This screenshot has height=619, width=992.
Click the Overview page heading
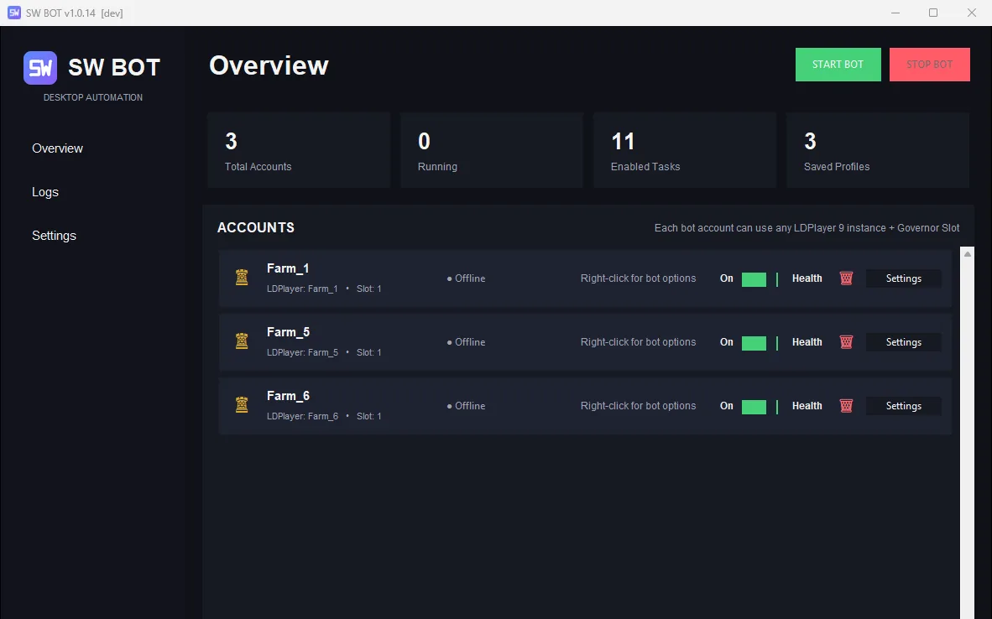click(x=269, y=65)
